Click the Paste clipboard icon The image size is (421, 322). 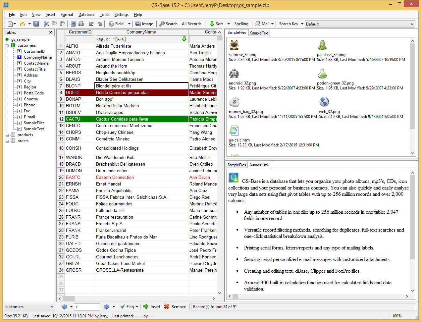63,24
